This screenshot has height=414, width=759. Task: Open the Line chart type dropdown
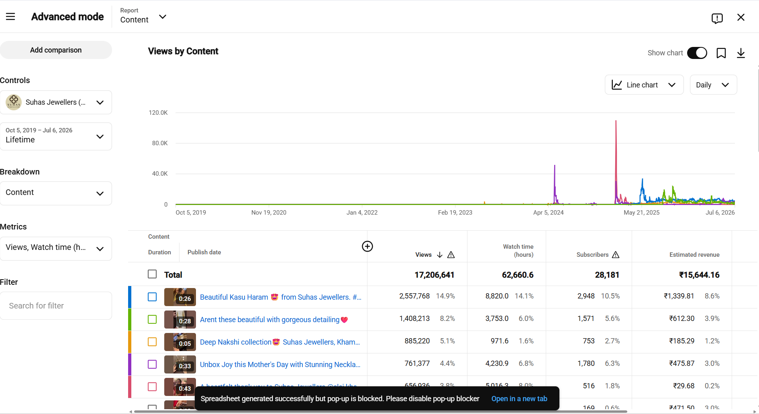coord(644,85)
